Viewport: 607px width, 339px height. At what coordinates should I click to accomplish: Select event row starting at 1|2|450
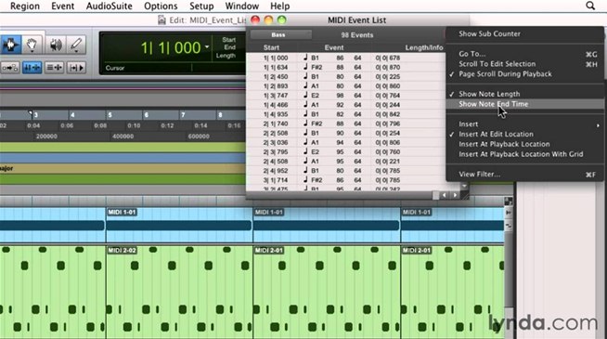click(x=345, y=77)
